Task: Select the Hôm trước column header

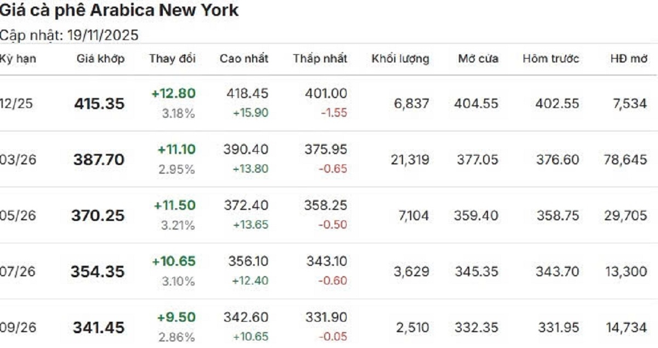Action: coord(551,59)
